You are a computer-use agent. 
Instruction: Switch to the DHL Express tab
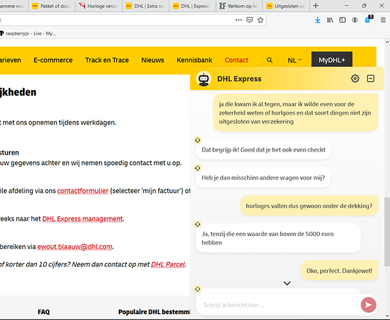pyautogui.click(x=192, y=6)
